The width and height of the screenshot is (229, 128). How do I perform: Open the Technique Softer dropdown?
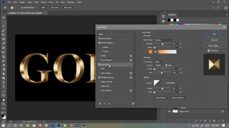159,62
